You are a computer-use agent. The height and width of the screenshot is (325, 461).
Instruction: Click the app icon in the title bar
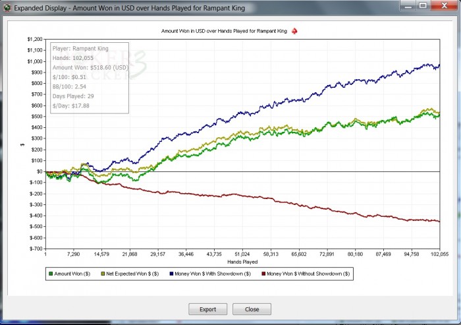[7, 8]
